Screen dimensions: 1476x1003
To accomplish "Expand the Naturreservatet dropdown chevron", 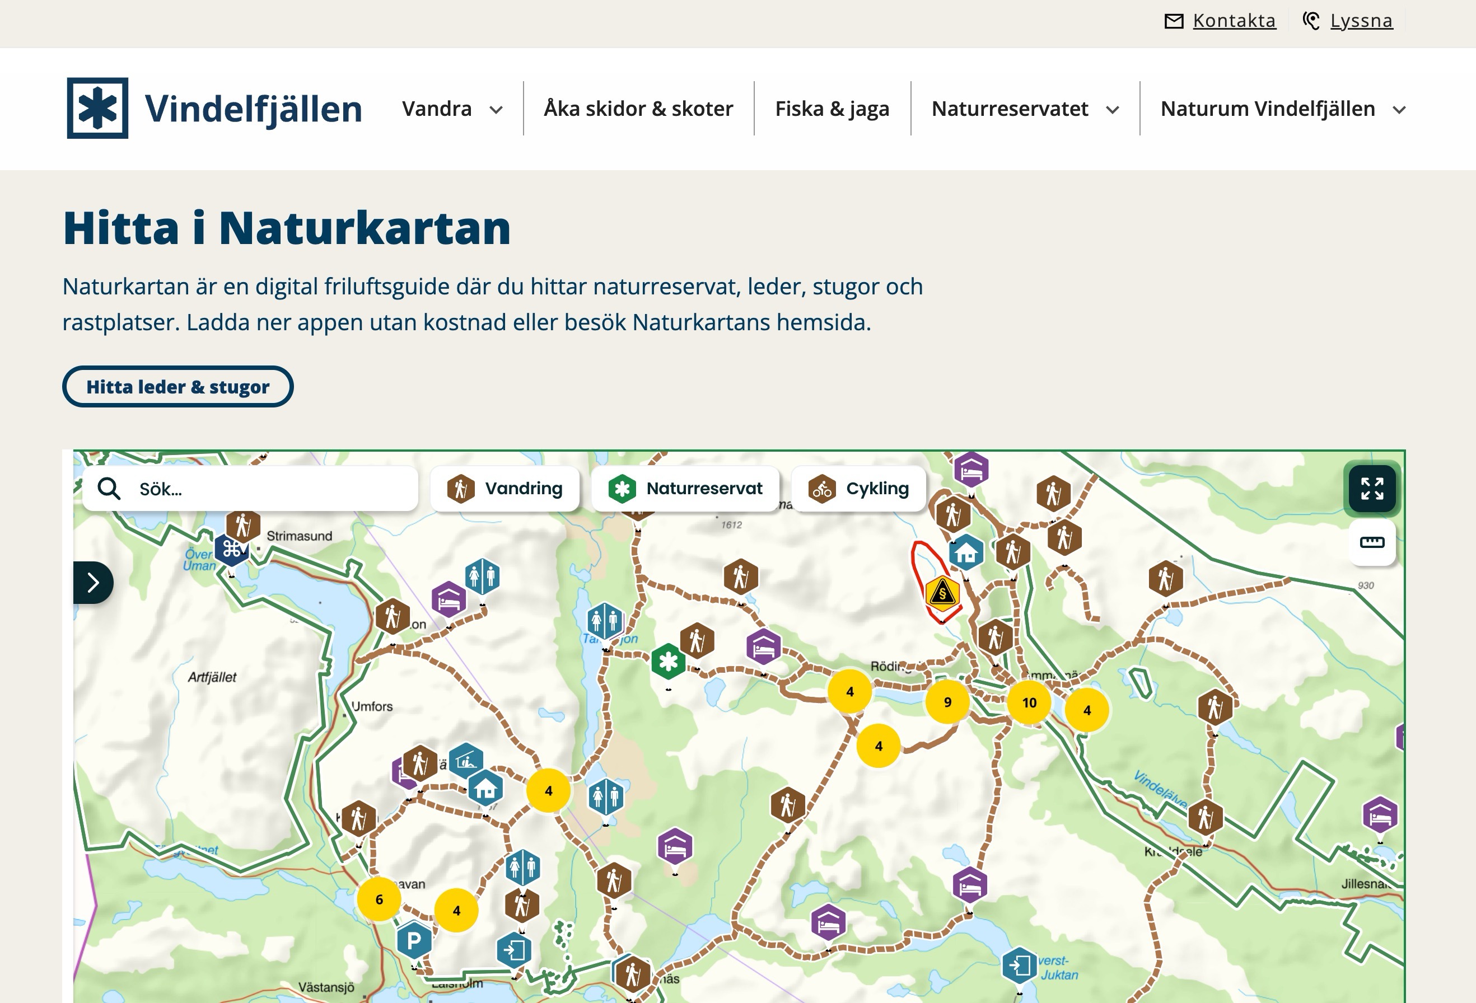I will click(x=1112, y=110).
